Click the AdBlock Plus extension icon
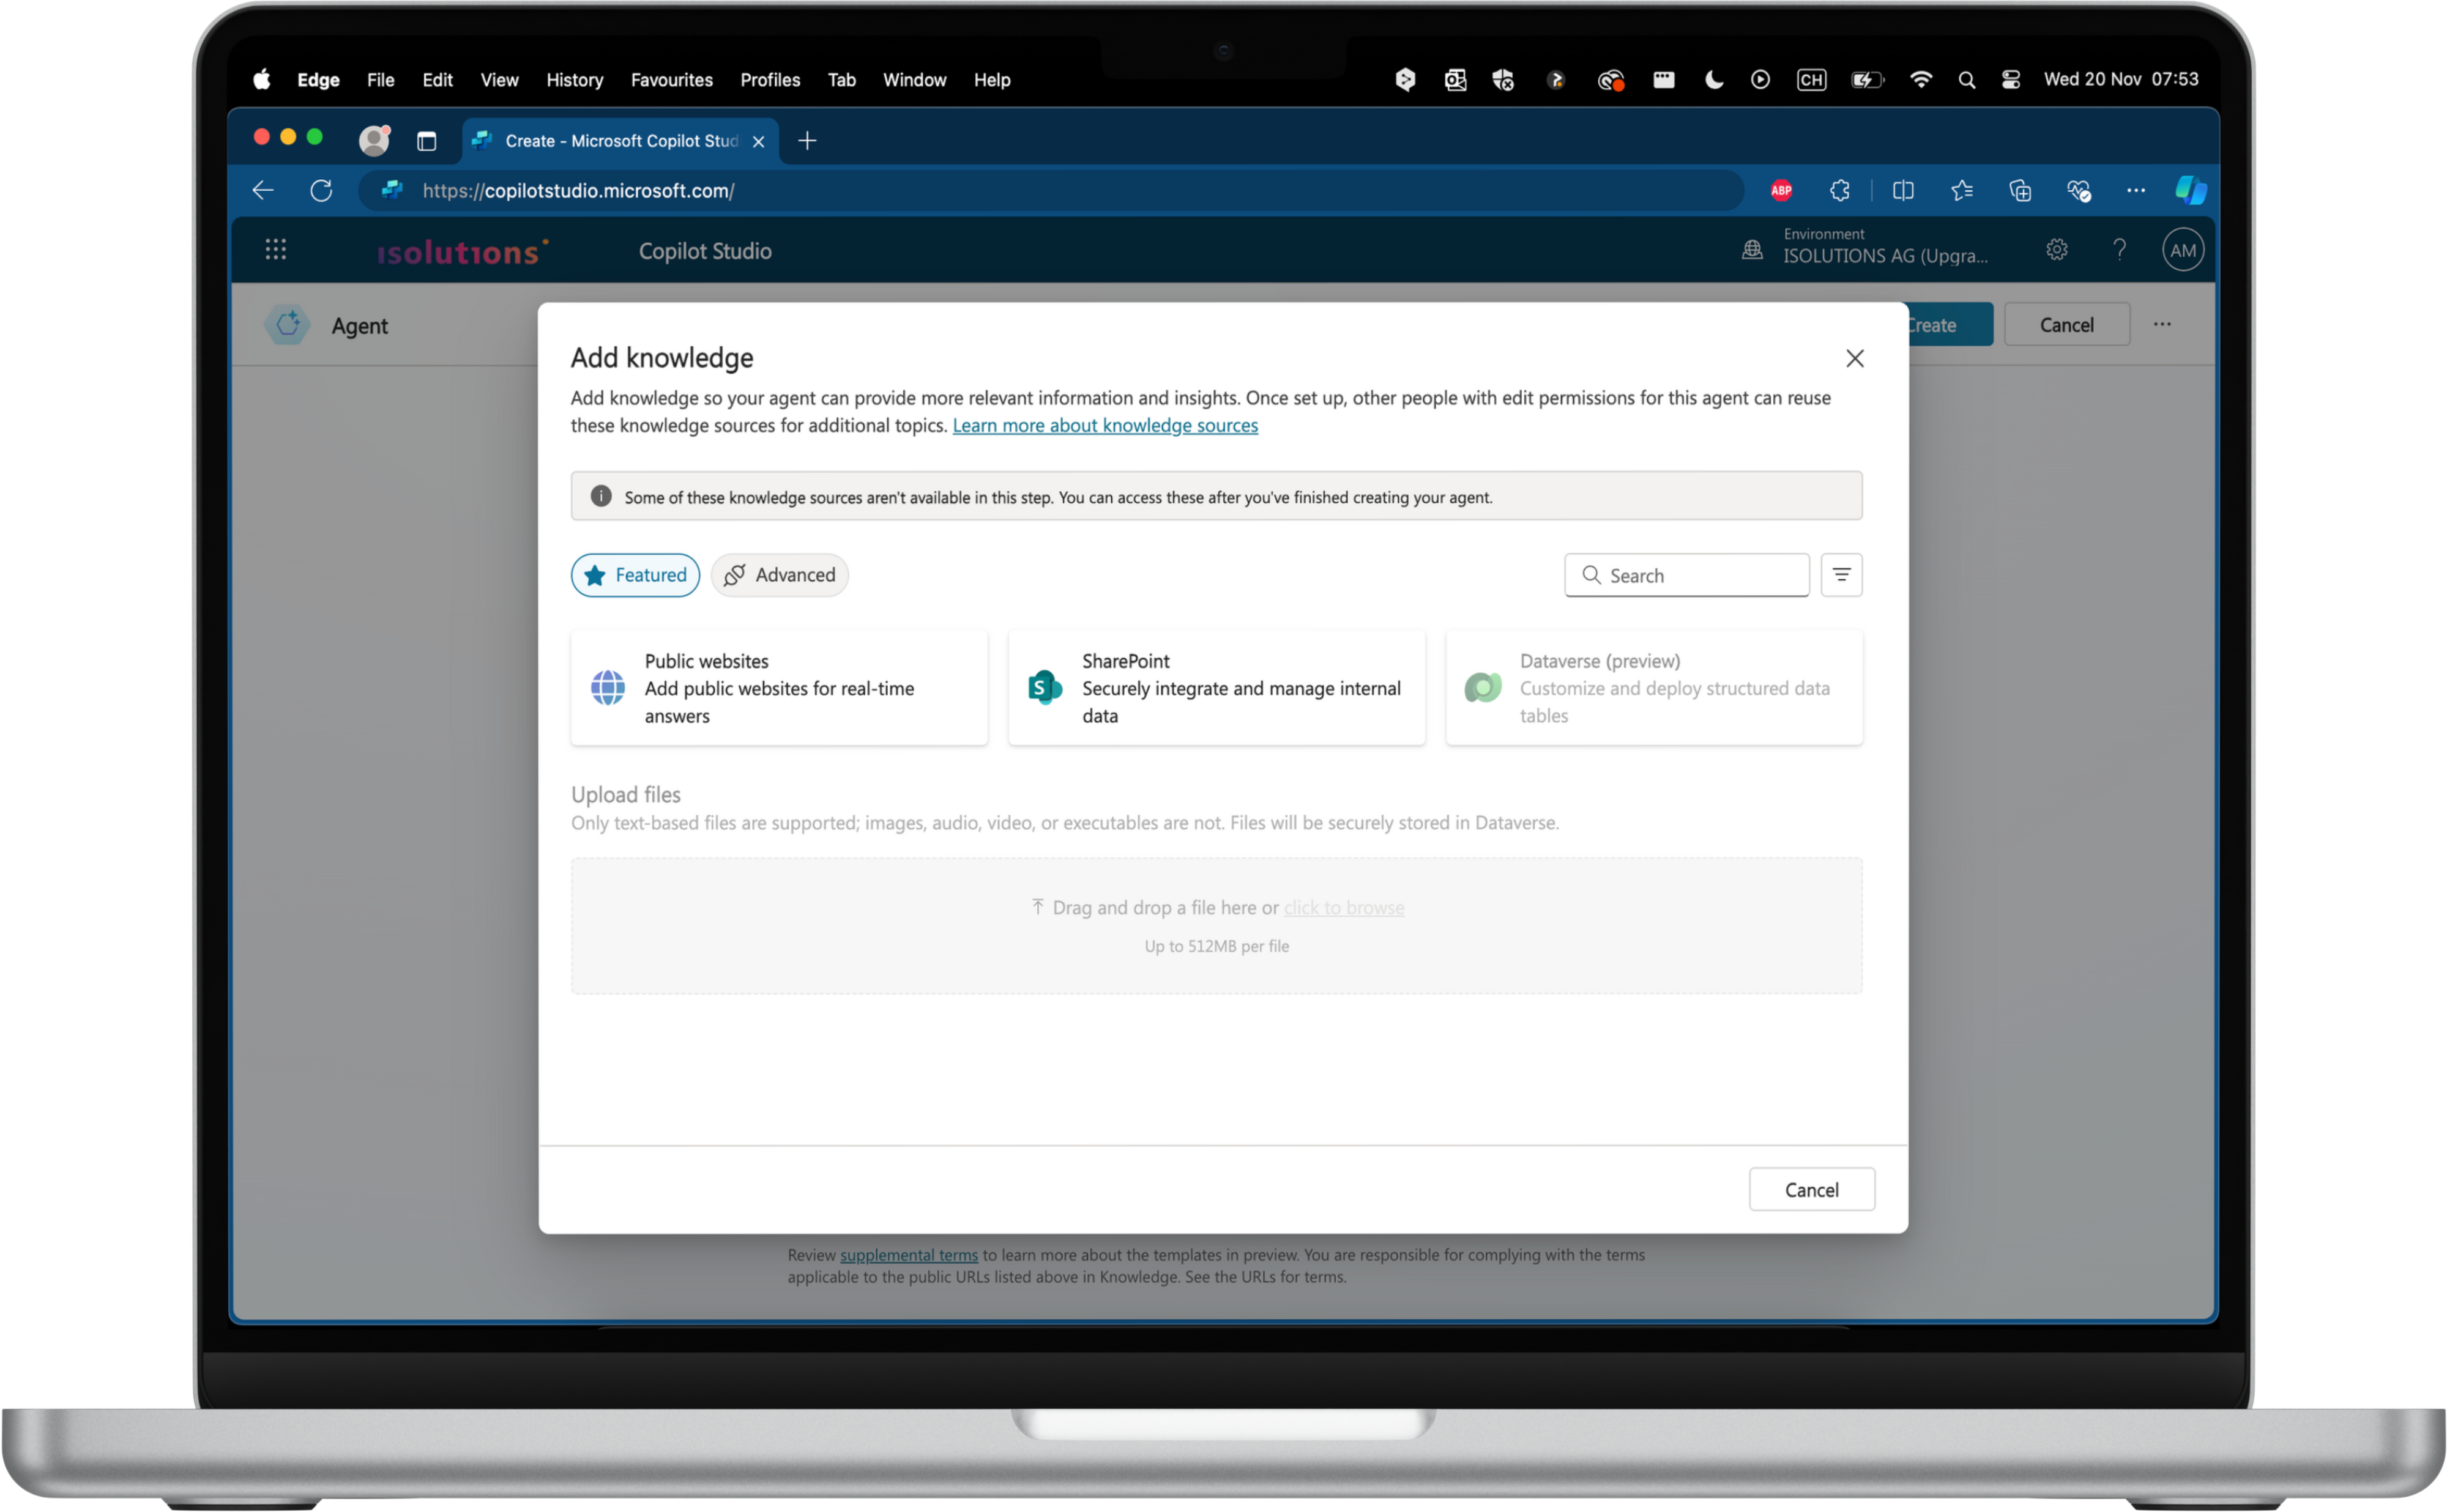Viewport: 2447px width, 1512px height. 1781,190
